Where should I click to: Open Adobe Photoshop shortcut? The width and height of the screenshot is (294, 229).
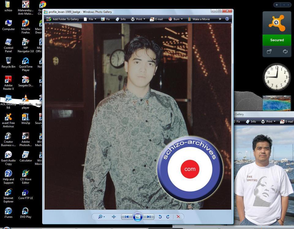click(26, 140)
